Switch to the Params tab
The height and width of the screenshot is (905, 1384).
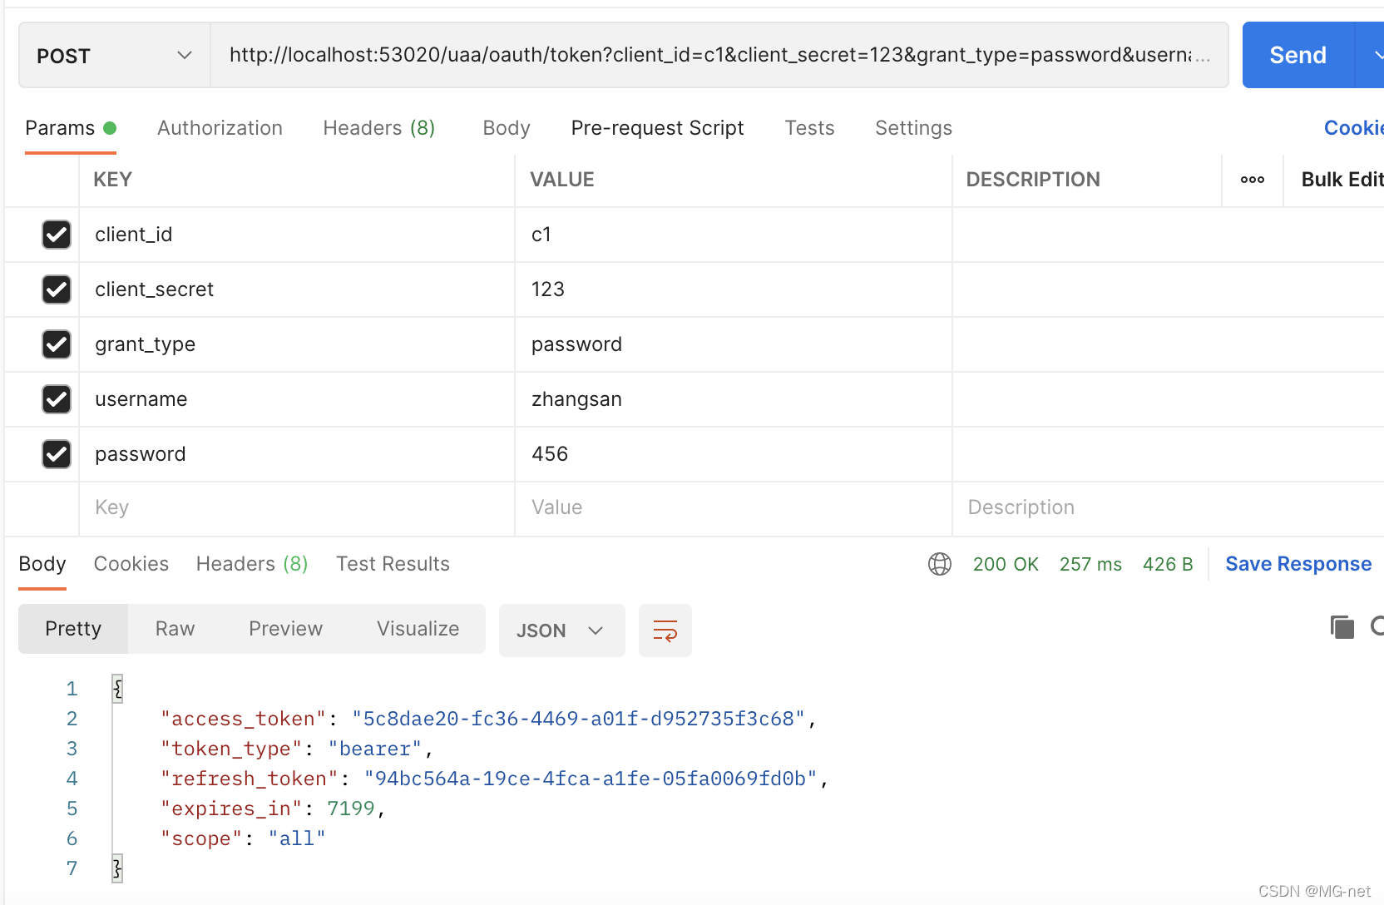[x=70, y=128]
